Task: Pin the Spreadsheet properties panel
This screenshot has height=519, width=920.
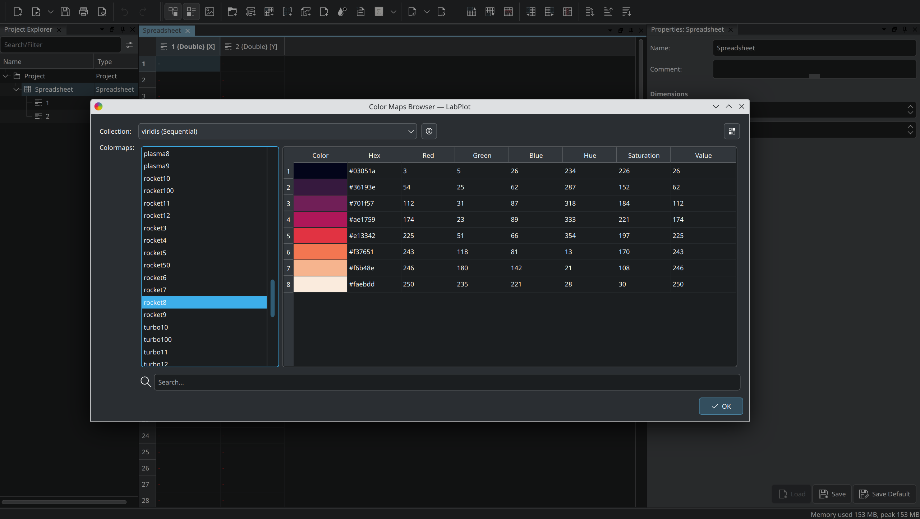Action: pos(905,29)
